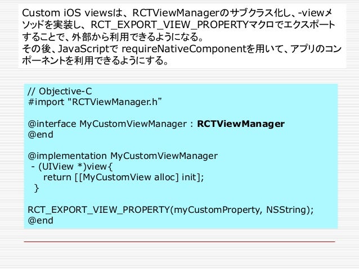This screenshot has height=269, width=359.
Task: Click the last '@end' line of code
Action: (x=41, y=221)
